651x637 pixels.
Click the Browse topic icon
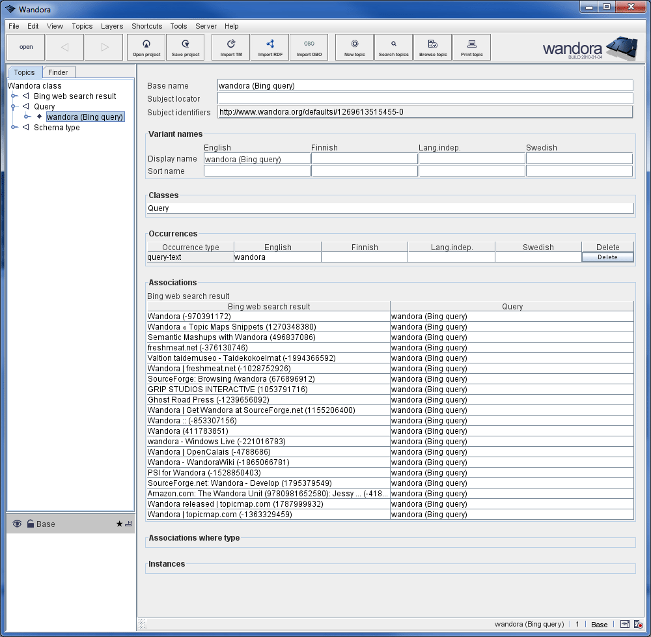tap(432, 47)
